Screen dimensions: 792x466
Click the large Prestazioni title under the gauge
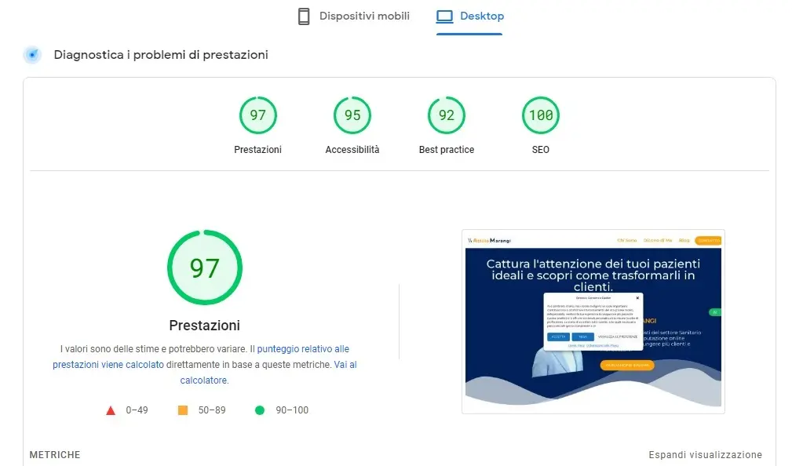(x=204, y=325)
